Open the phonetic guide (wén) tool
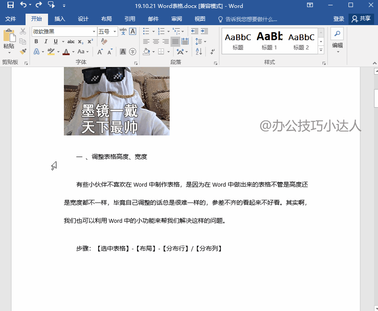This screenshot has width=378, height=311. pyautogui.click(x=123, y=31)
